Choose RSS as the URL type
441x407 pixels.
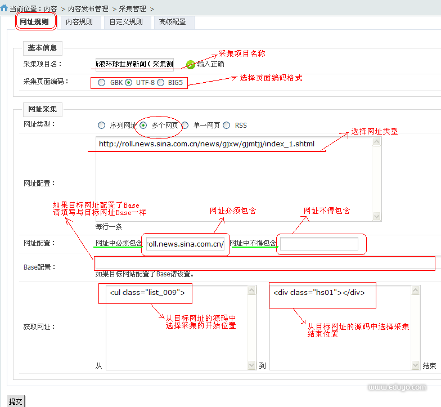(x=227, y=126)
